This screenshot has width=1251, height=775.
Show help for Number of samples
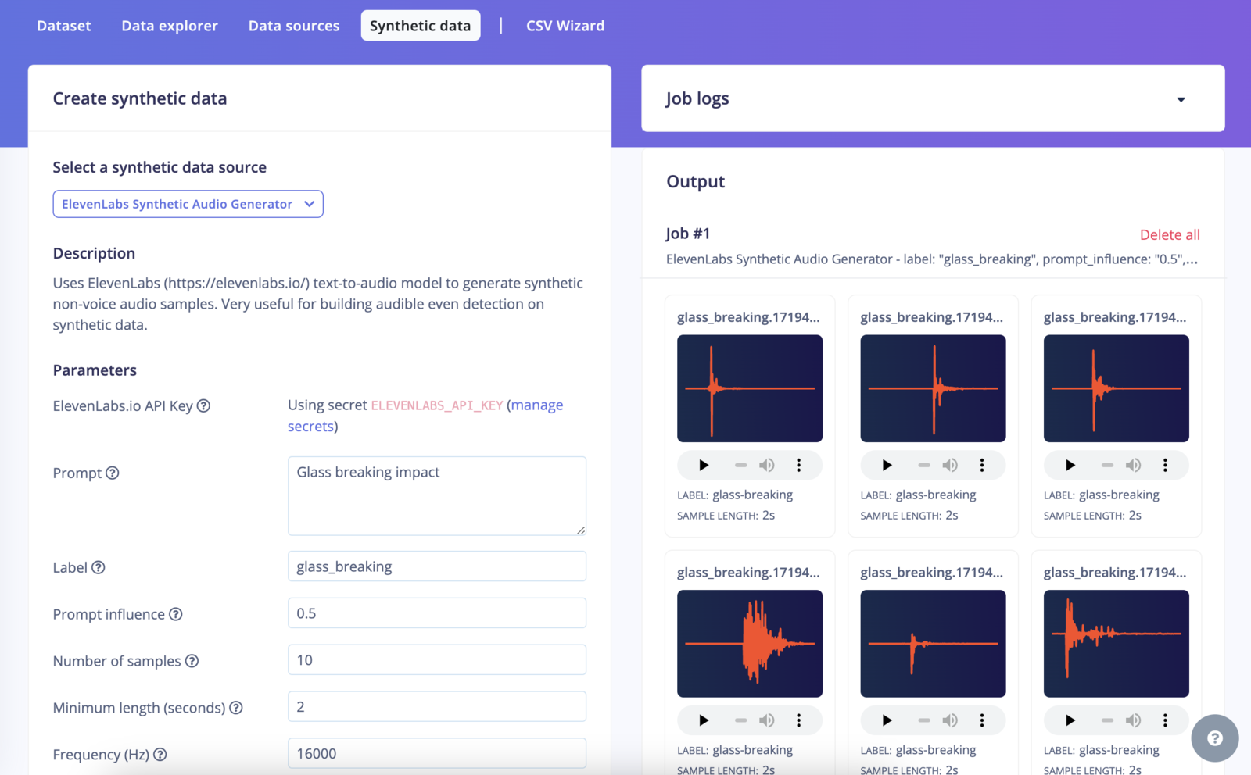(192, 661)
